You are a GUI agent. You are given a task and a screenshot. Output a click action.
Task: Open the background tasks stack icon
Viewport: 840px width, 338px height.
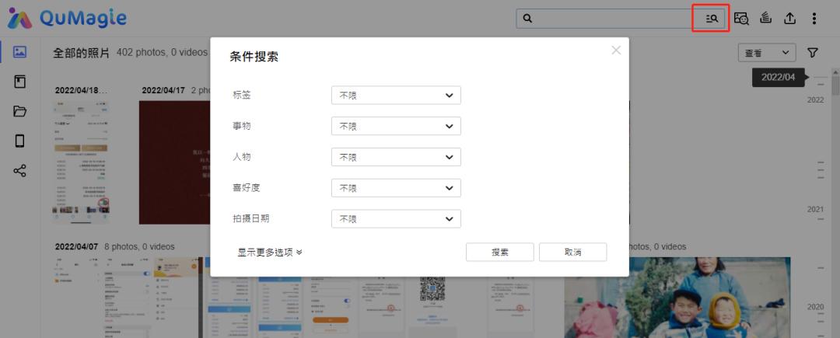pos(765,19)
